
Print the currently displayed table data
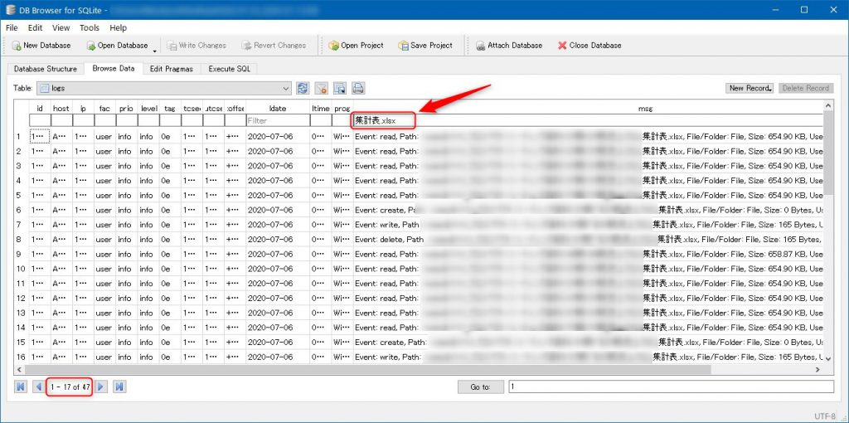pyautogui.click(x=358, y=88)
